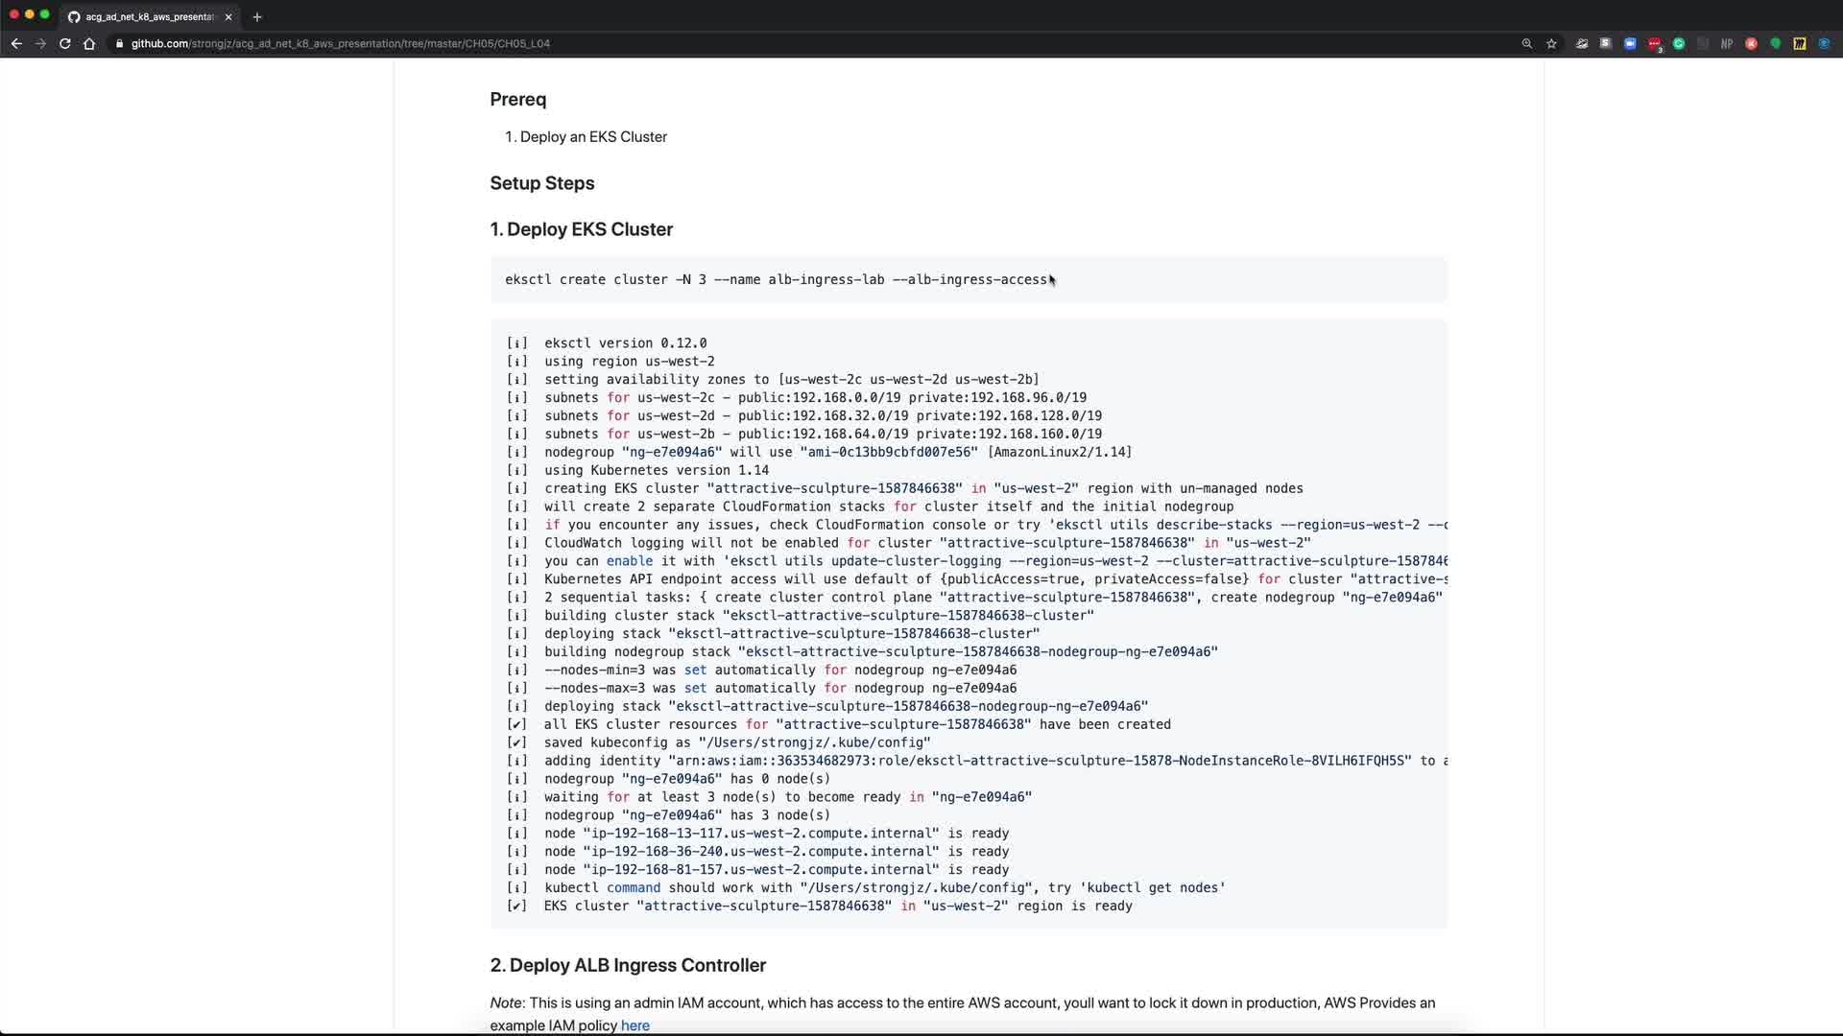1843x1036 pixels.
Task: Click the NP extension icon
Action: coord(1727,43)
